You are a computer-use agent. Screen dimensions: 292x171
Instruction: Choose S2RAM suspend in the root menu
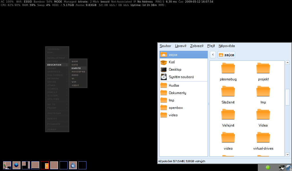[57, 129]
